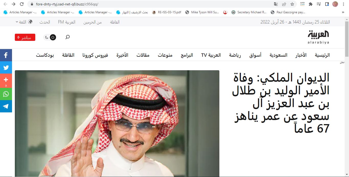Open the site search magnifier icon

[67, 37]
